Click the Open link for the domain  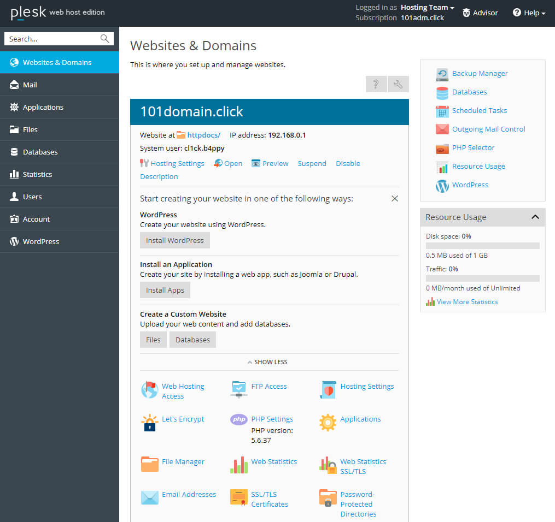[x=229, y=163]
